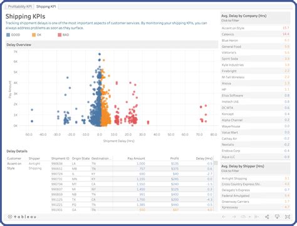Click the Origin State column header
The width and height of the screenshot is (297, 226).
[x=81, y=158]
